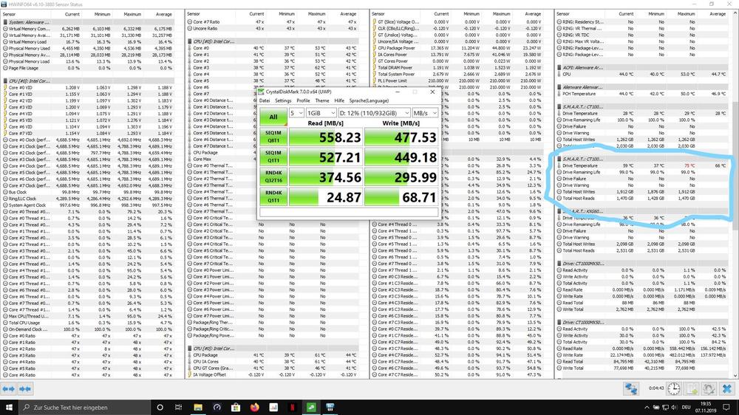Click the HWiNFO clock timer icon
The image size is (739, 415).
click(675, 388)
